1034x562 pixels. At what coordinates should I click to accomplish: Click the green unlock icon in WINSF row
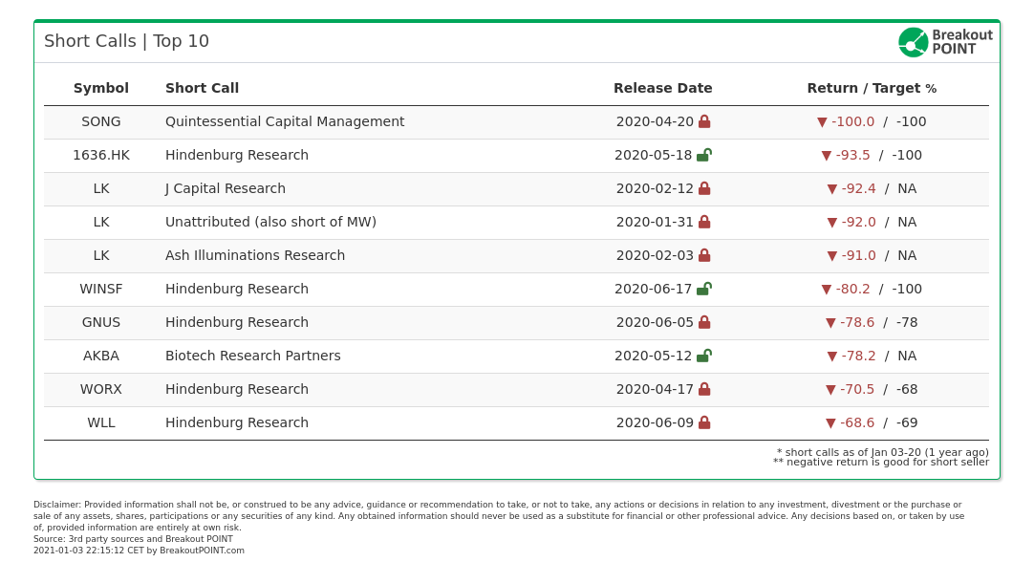click(x=704, y=289)
